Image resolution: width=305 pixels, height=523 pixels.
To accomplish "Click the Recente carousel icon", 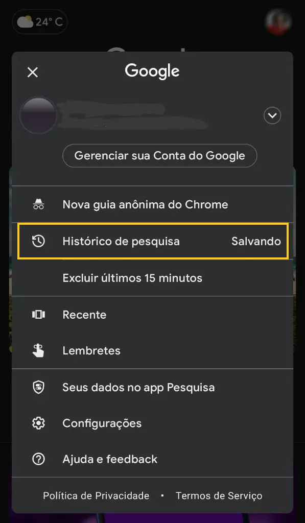I will tap(38, 315).
